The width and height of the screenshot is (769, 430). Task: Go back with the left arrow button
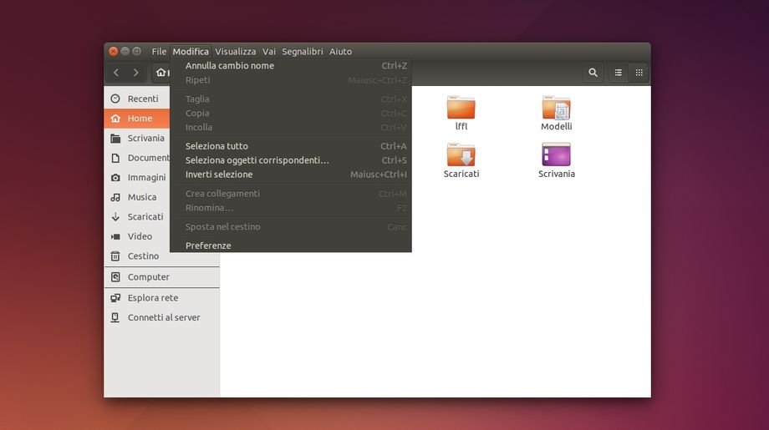pyautogui.click(x=116, y=73)
